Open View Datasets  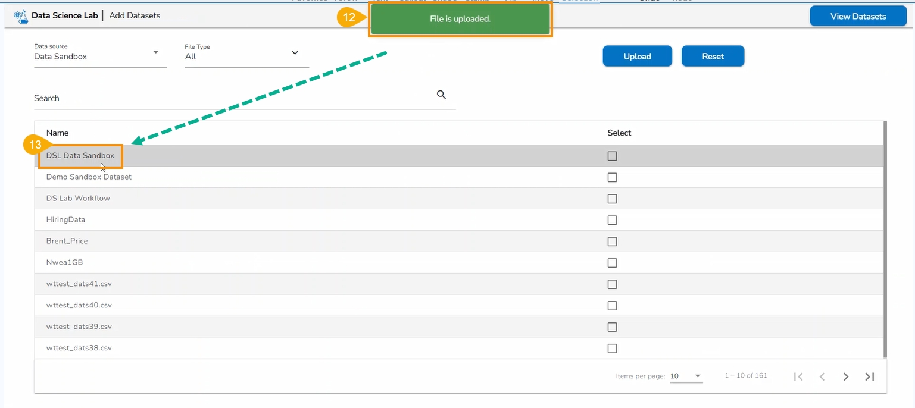point(858,17)
